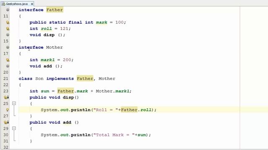Click line number 23 in the gutter
Image resolution: width=268 pixels, height=150 pixels.
coord(5,91)
